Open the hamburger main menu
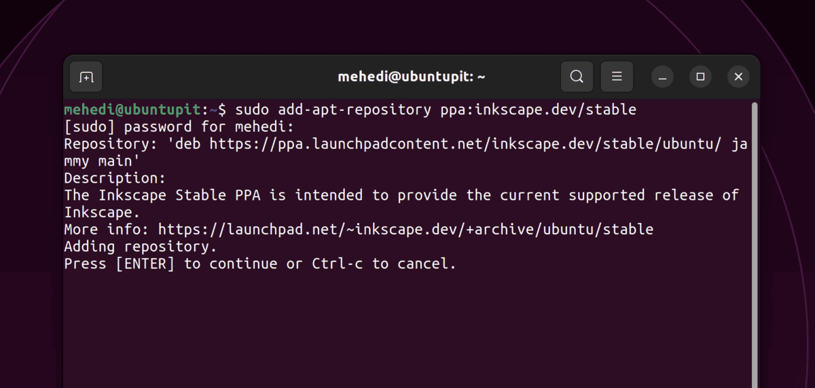This screenshot has width=815, height=388. [x=617, y=77]
